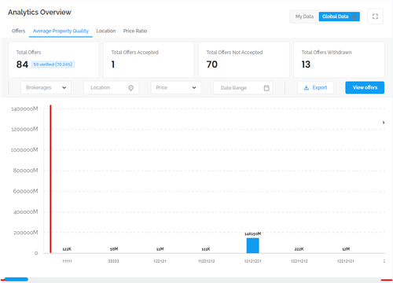Click the download icon beside Export

click(307, 88)
